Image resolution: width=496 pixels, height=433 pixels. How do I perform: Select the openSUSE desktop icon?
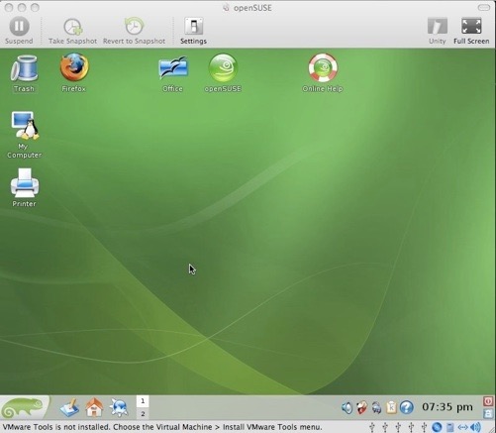223,72
